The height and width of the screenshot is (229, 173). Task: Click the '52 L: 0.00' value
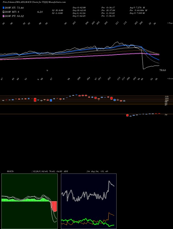click(x=57, y=13)
